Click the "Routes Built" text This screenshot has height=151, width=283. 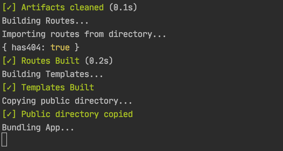point(50,61)
